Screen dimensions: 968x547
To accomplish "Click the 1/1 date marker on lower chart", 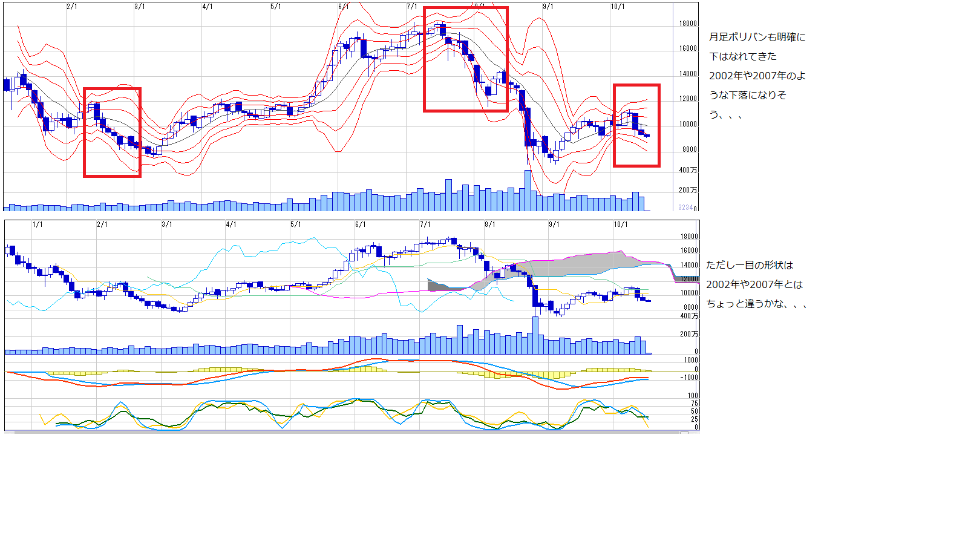I will pos(38,224).
